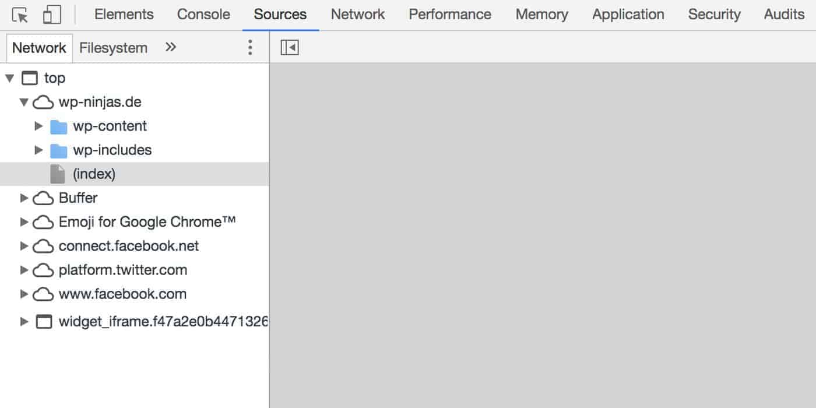Toggle the device toolbar icon

click(52, 15)
